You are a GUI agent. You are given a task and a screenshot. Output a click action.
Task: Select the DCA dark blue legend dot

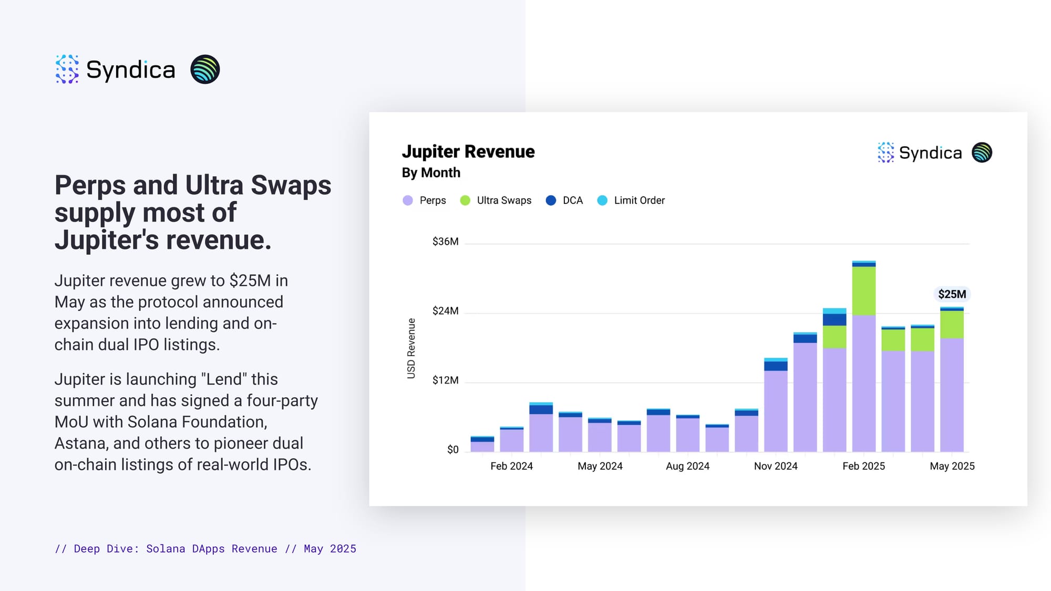(x=551, y=200)
